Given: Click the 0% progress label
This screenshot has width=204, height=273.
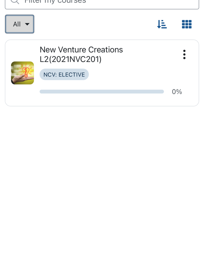Looking at the screenshot, I should point(177,91).
